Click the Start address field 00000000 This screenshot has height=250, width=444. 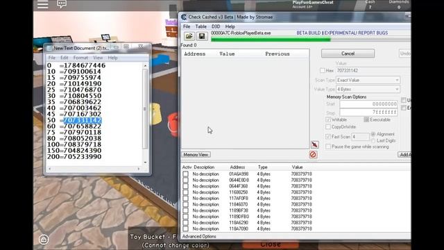click(368, 104)
